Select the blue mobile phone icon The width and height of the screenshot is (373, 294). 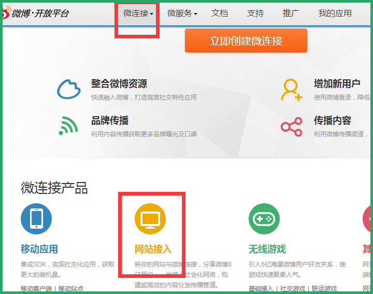coord(36,219)
